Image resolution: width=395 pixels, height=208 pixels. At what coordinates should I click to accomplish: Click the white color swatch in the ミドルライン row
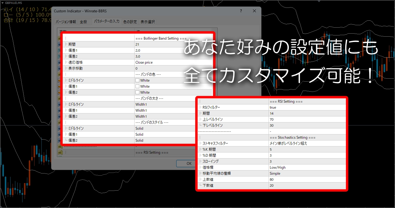137,80
